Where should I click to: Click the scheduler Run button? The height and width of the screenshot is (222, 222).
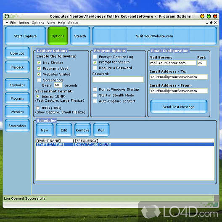(x=101, y=130)
